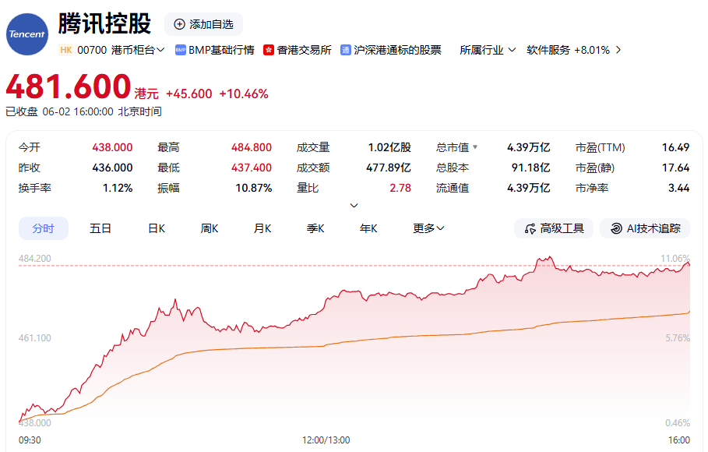Click the 沪深港通 blue badge icon
The width and height of the screenshot is (708, 452).
click(346, 50)
